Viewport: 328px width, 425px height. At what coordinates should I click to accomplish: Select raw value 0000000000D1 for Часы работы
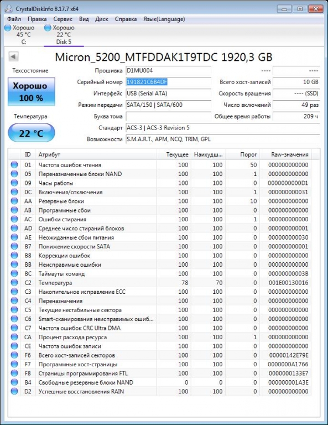[x=288, y=183]
